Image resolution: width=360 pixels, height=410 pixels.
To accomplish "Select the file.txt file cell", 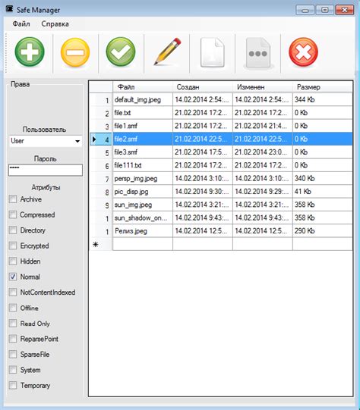I will 143,113.
